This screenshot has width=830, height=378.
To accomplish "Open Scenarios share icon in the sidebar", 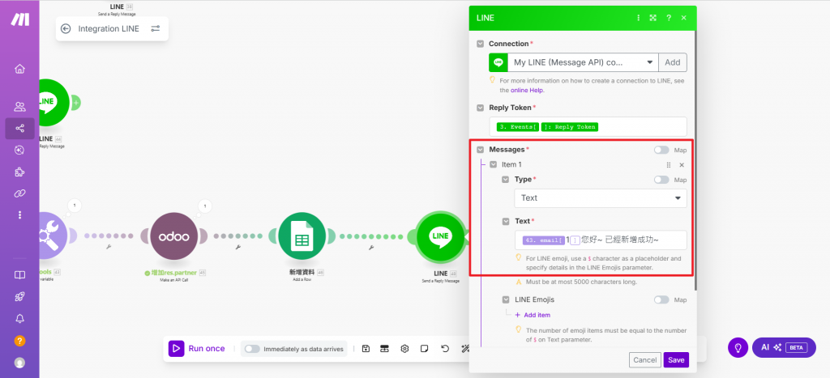I will tap(19, 129).
